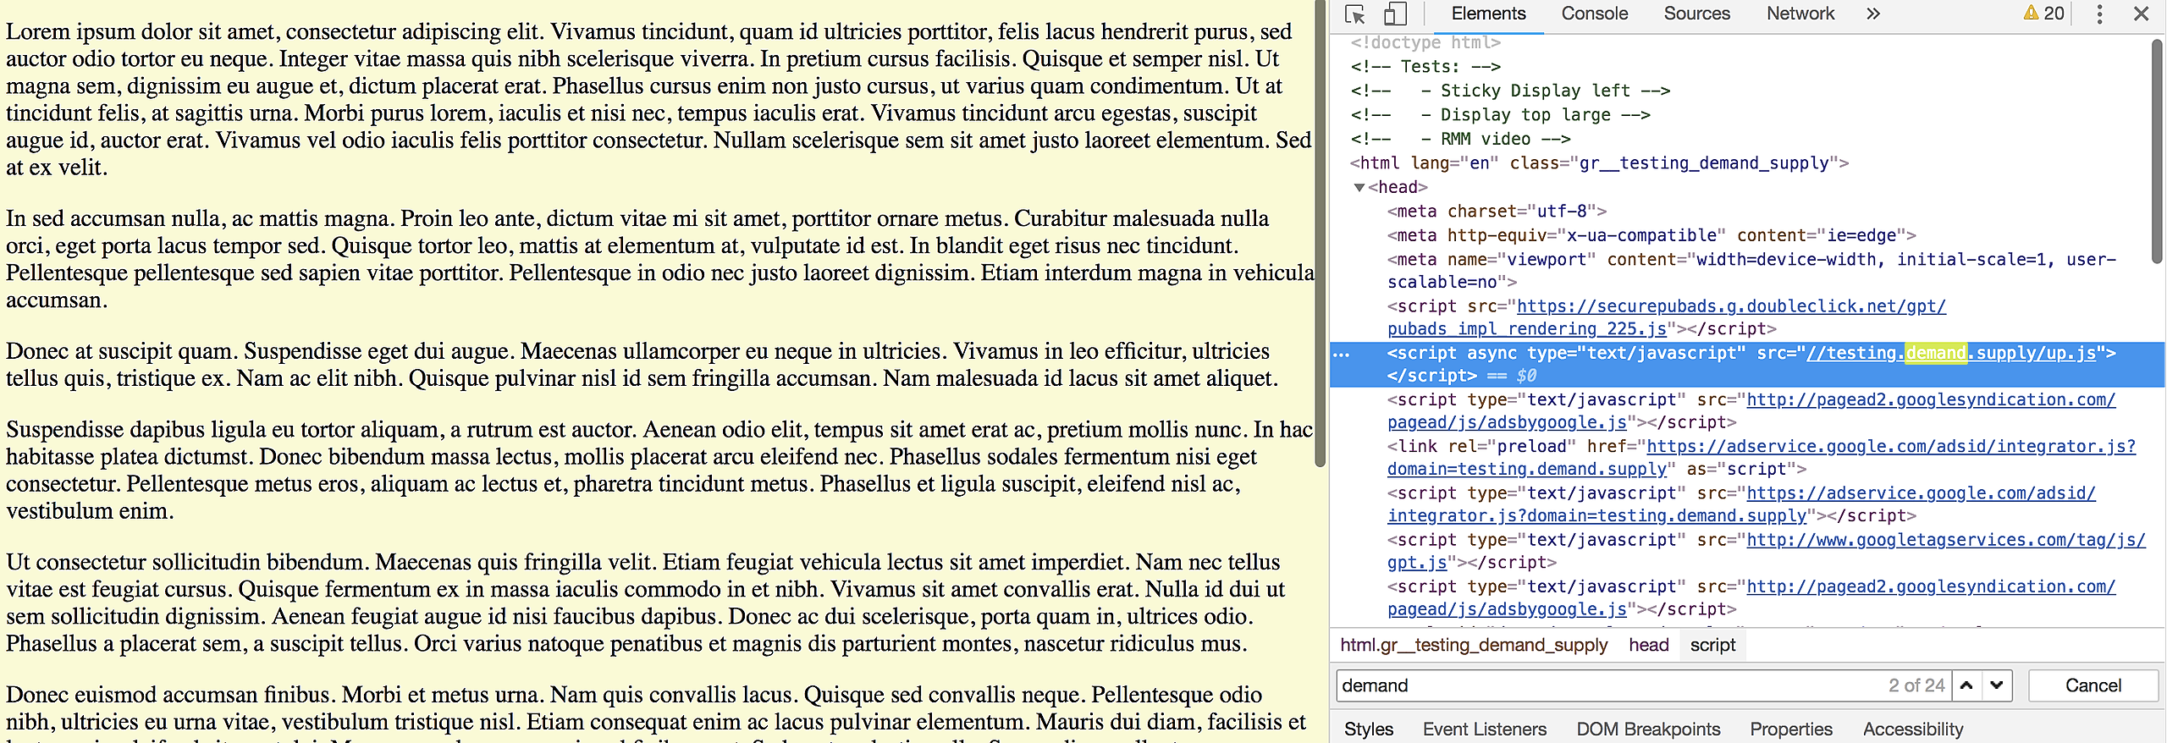Click the Elements panel vertical scrollbar
This screenshot has height=743, width=2167.
pyautogui.click(x=2158, y=152)
